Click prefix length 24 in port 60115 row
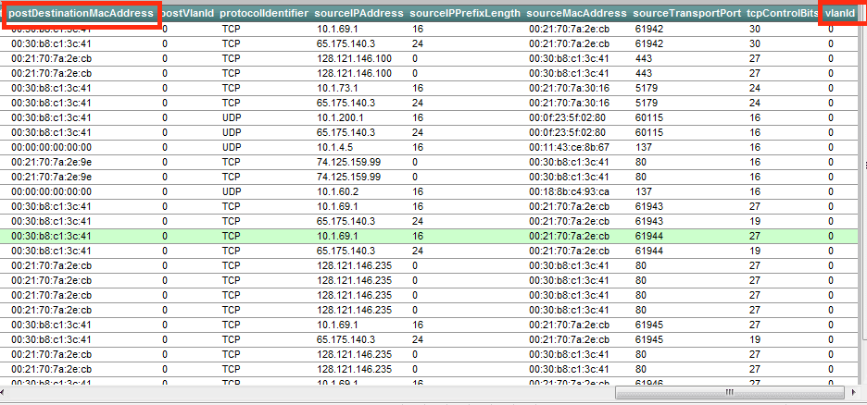The image size is (867, 405). [418, 132]
